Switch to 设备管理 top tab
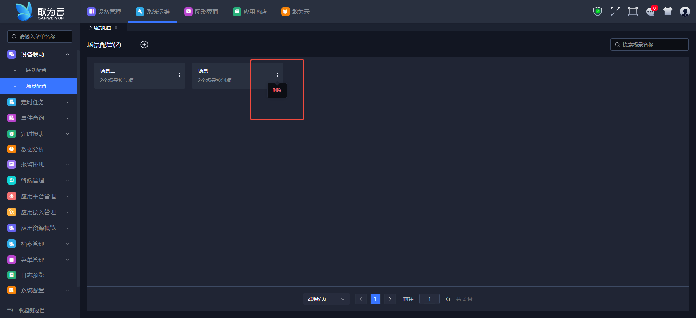 point(104,12)
